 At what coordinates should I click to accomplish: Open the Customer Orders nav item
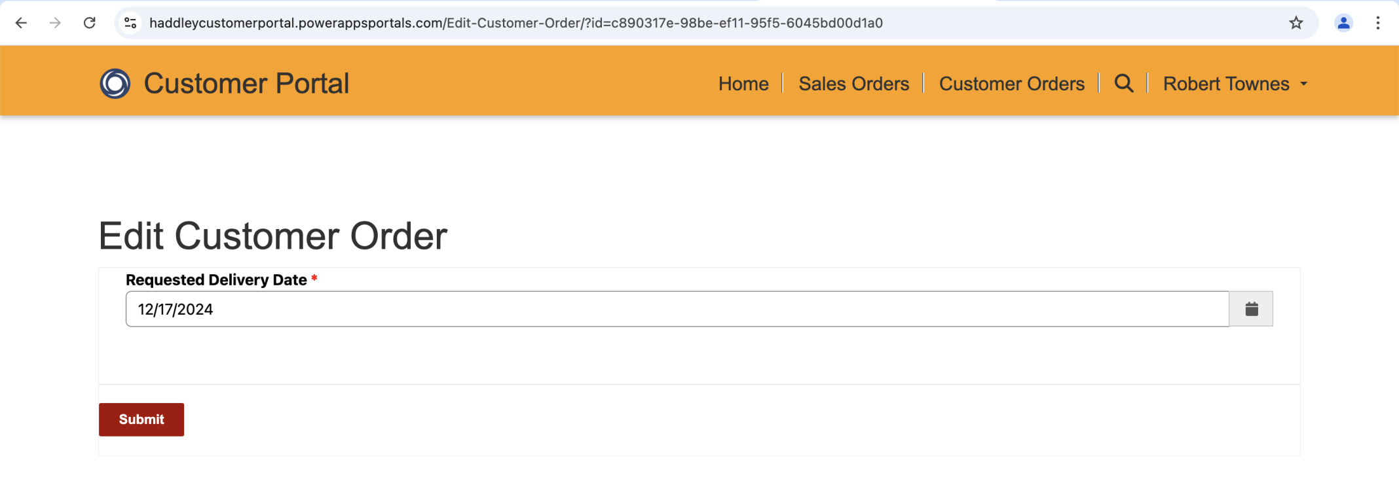pos(1011,84)
